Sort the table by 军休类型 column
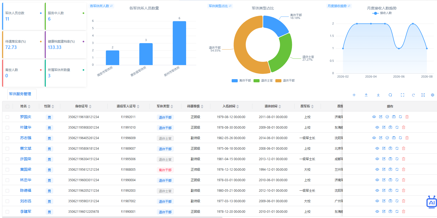Image resolution: width=437 pixels, height=218 pixels. pos(172,107)
